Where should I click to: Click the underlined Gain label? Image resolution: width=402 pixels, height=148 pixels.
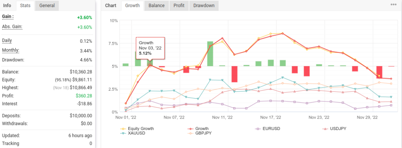(8, 17)
